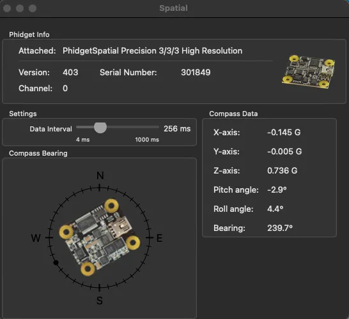Click the 256 ms data interval value
Image resolution: width=349 pixels, height=319 pixels.
(177, 129)
